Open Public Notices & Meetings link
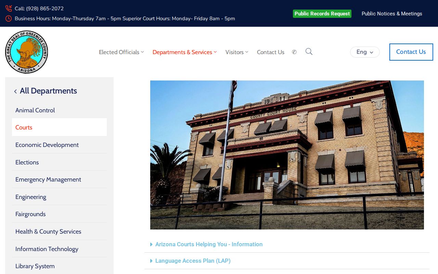 coord(392,14)
